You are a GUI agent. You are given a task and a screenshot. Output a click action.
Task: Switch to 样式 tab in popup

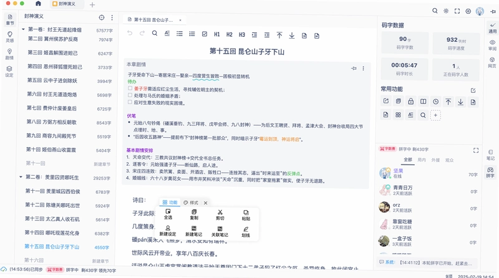191,203
